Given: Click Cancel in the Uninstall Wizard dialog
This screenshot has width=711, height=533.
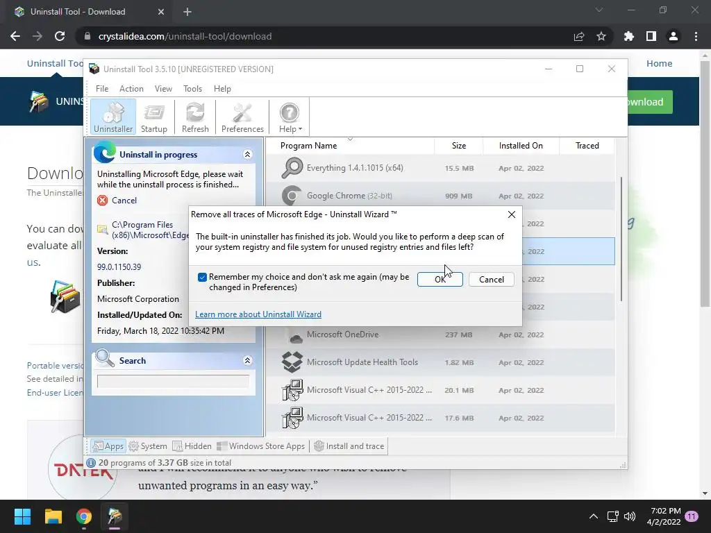Looking at the screenshot, I should [492, 279].
